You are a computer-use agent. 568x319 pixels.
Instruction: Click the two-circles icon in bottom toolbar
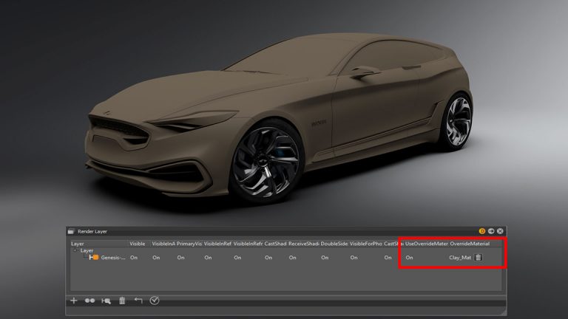(89, 301)
